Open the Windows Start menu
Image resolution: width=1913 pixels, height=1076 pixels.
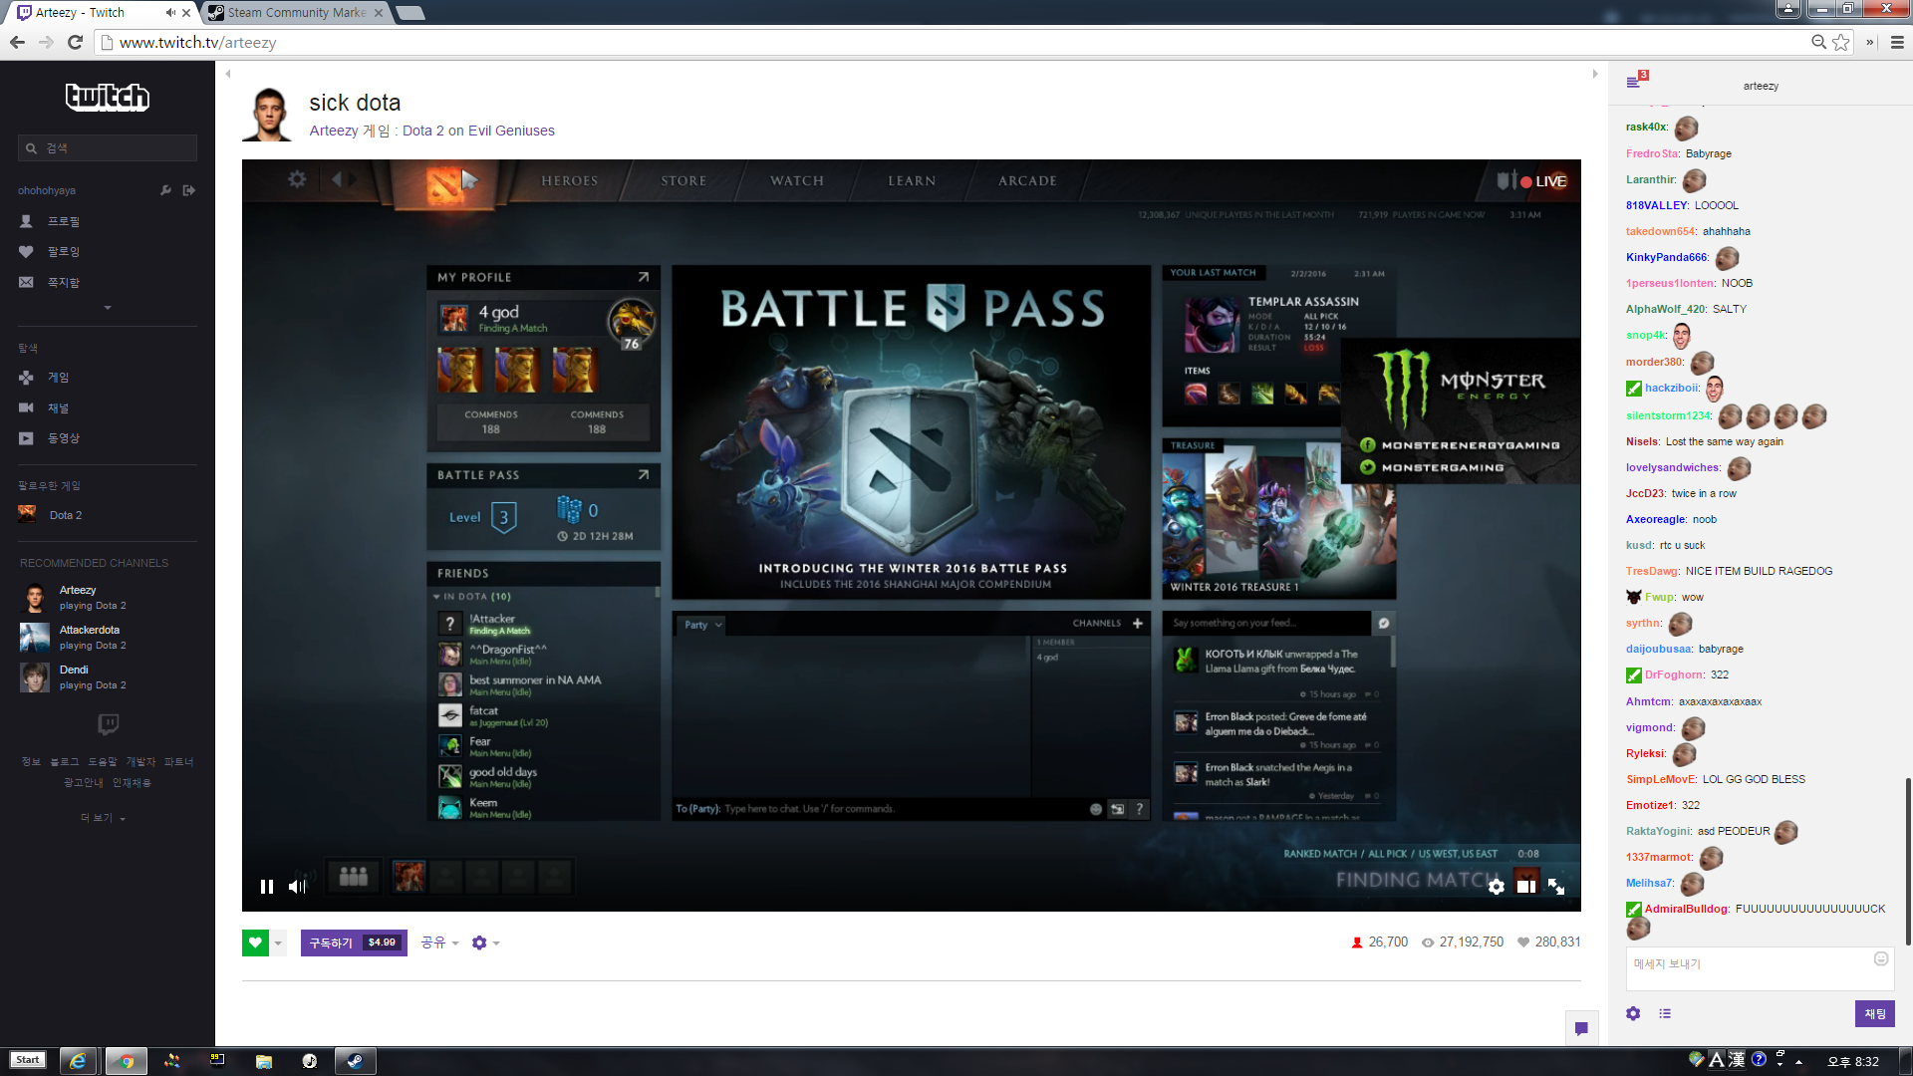pyautogui.click(x=28, y=1060)
